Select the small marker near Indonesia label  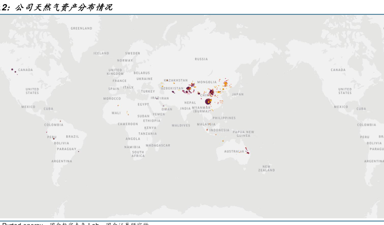click(x=207, y=130)
